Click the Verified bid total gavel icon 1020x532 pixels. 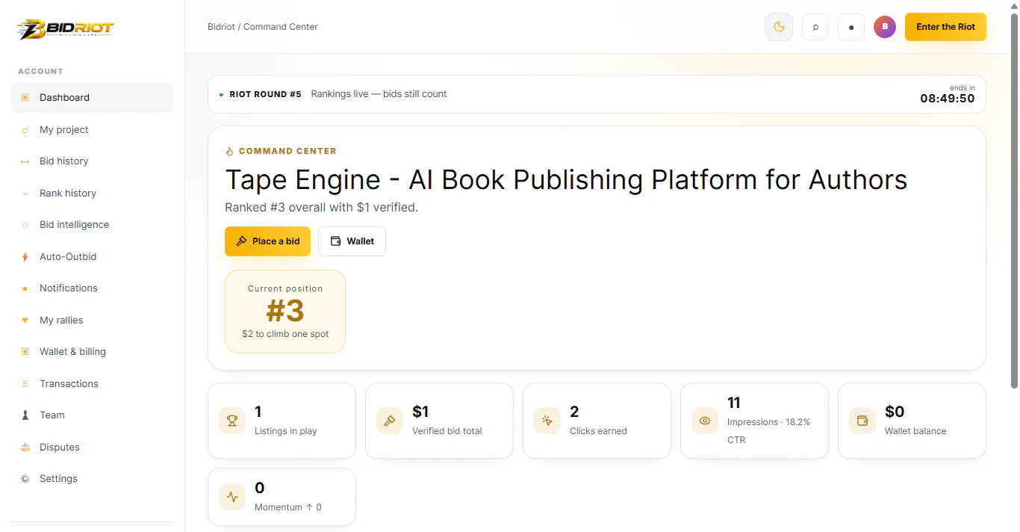click(x=390, y=421)
